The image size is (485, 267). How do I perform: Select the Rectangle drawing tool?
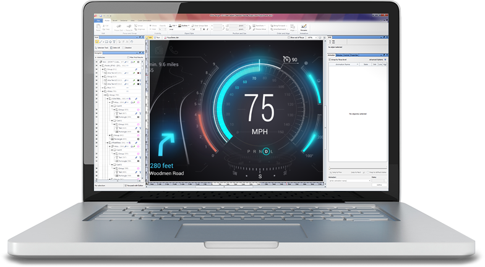106,42
